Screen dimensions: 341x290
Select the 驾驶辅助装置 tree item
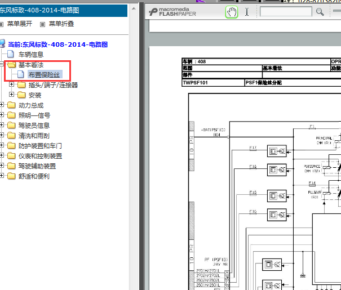[37, 166]
